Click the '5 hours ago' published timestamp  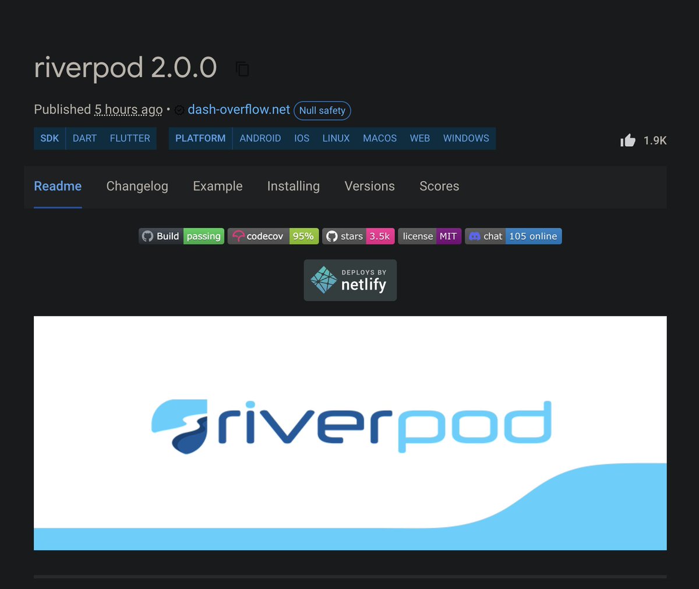pos(129,110)
